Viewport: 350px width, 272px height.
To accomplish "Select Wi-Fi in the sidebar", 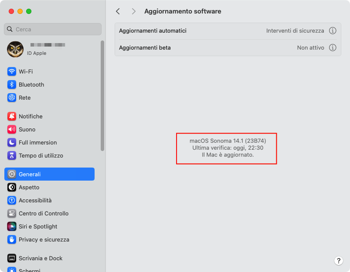I will (50, 71).
